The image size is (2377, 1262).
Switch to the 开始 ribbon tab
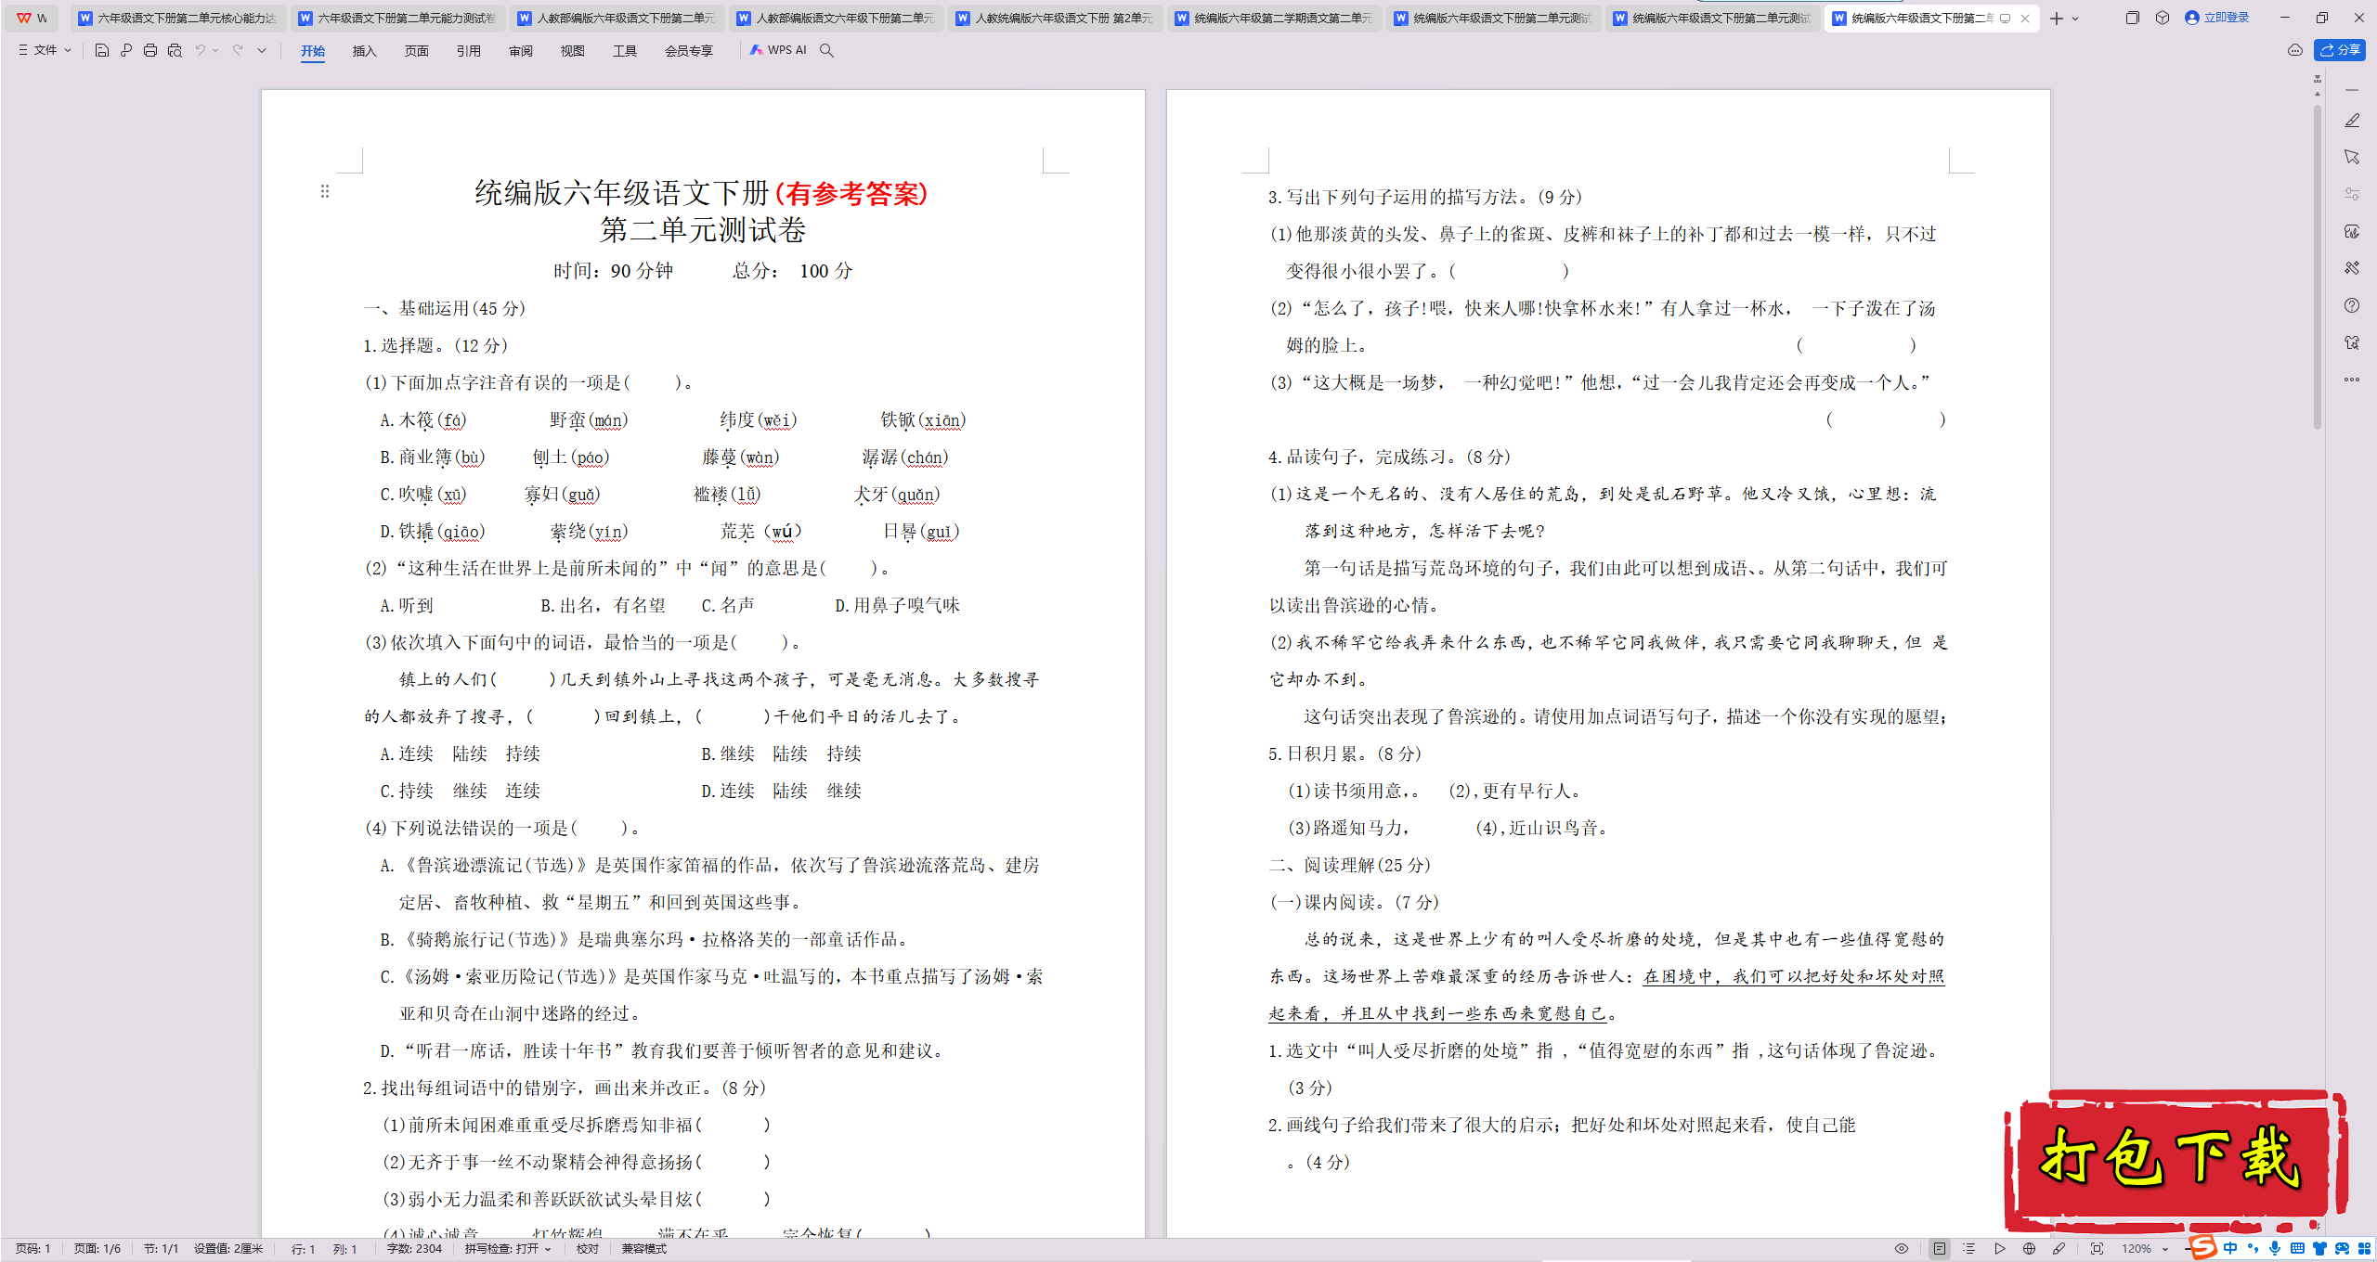click(313, 51)
